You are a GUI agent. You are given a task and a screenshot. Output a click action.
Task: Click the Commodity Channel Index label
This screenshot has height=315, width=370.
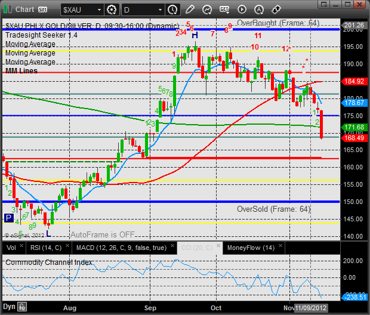click(x=48, y=262)
